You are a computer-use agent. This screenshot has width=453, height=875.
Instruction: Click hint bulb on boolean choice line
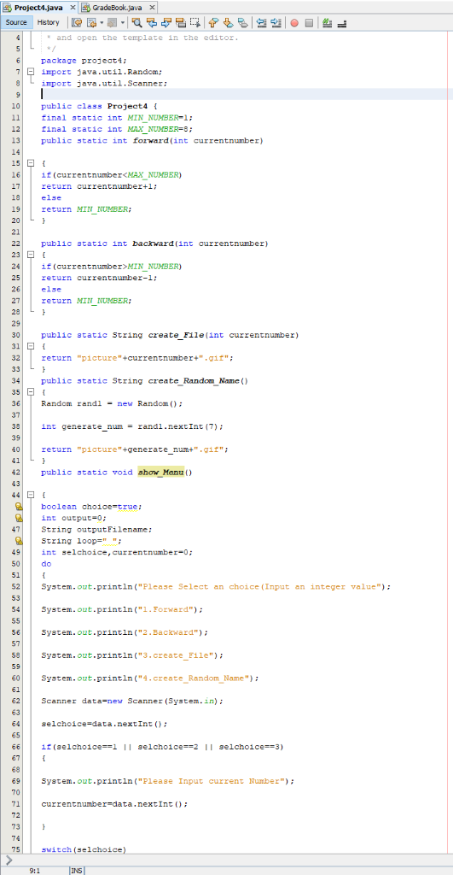pyautogui.click(x=19, y=507)
